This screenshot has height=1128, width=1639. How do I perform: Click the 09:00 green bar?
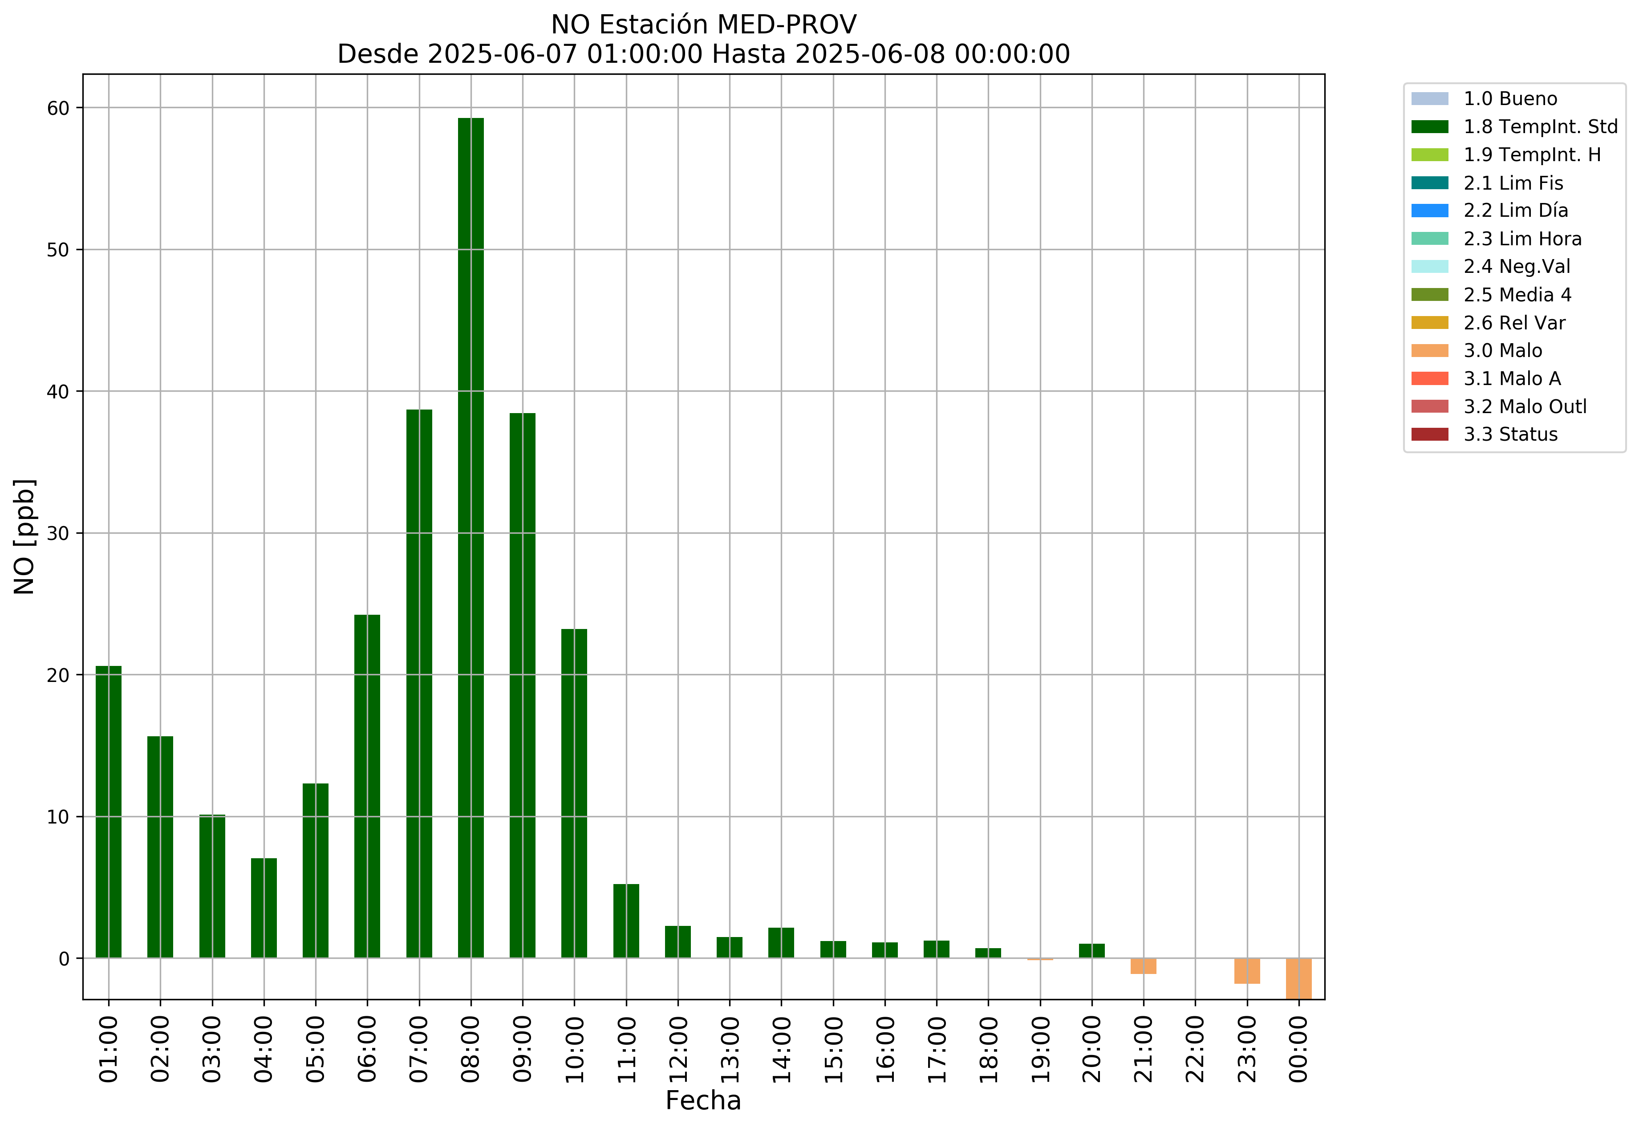pyautogui.click(x=522, y=686)
